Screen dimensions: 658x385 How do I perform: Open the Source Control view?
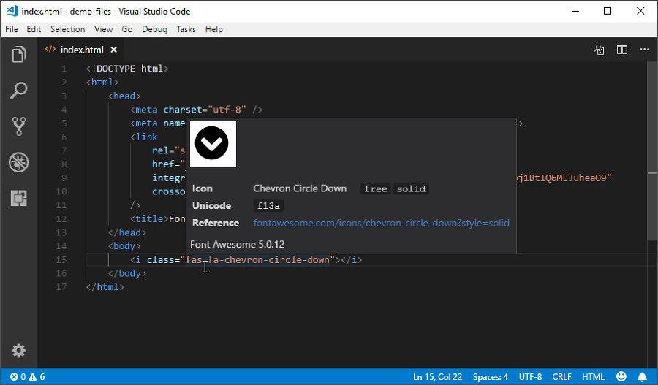click(18, 126)
